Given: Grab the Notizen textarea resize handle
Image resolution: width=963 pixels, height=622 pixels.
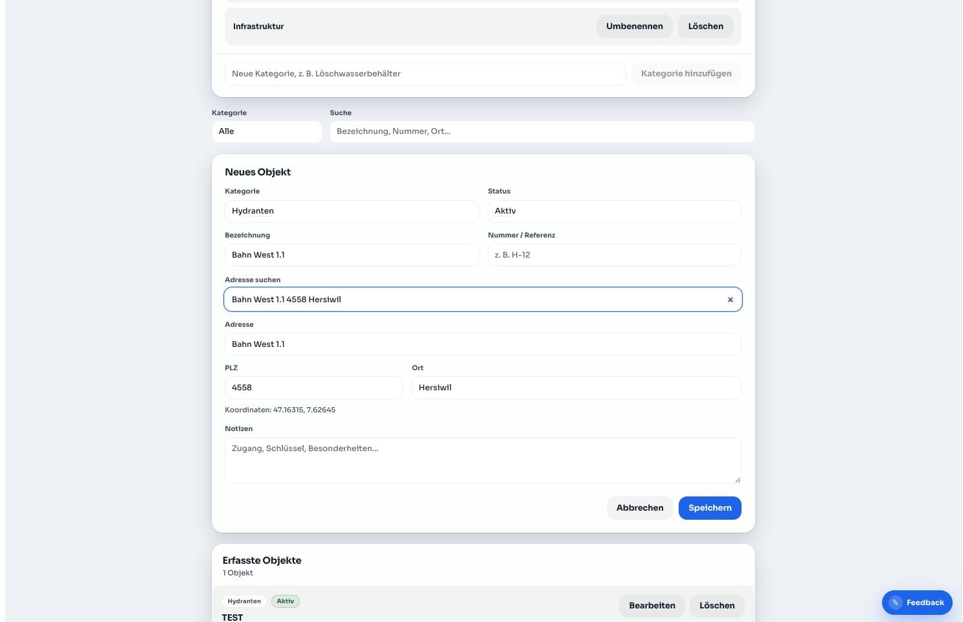Looking at the screenshot, I should click(x=737, y=479).
